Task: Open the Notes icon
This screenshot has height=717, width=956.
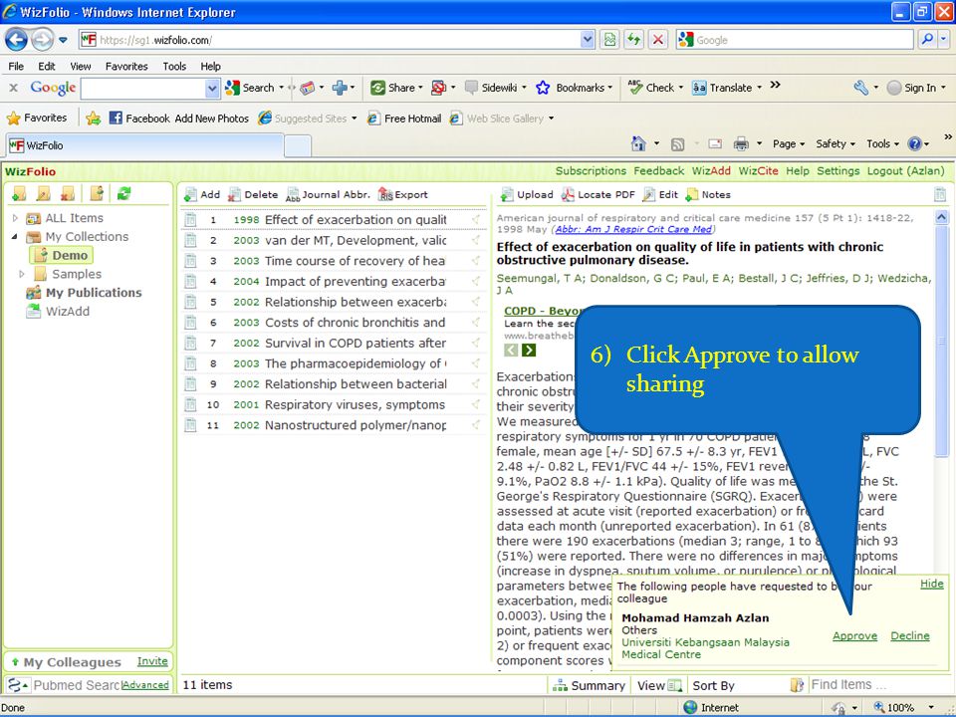Action: [691, 194]
